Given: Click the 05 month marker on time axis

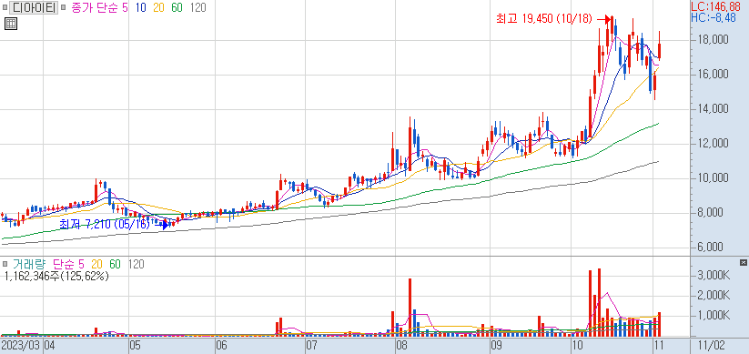Looking at the screenshot, I should pos(136,345).
